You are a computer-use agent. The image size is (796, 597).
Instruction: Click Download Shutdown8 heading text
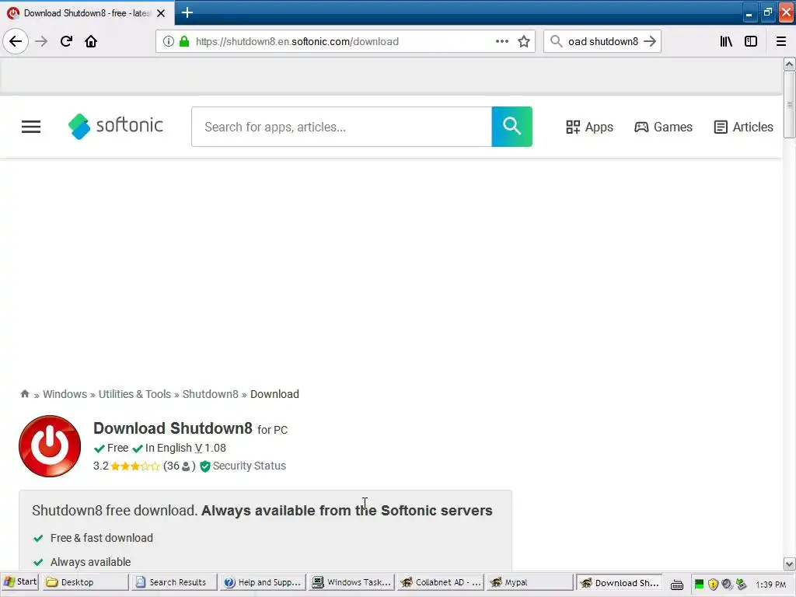click(x=173, y=428)
